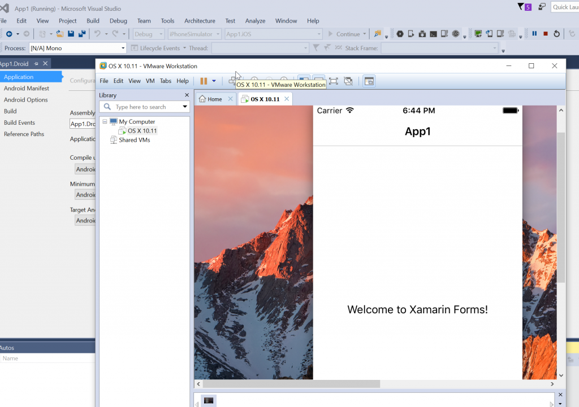Click the Find in Files icon
The image size is (579, 407).
pos(377,34)
